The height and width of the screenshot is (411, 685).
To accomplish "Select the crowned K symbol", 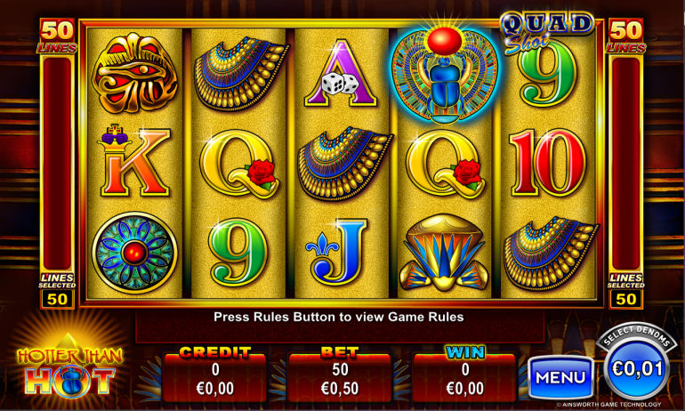I will [x=134, y=160].
